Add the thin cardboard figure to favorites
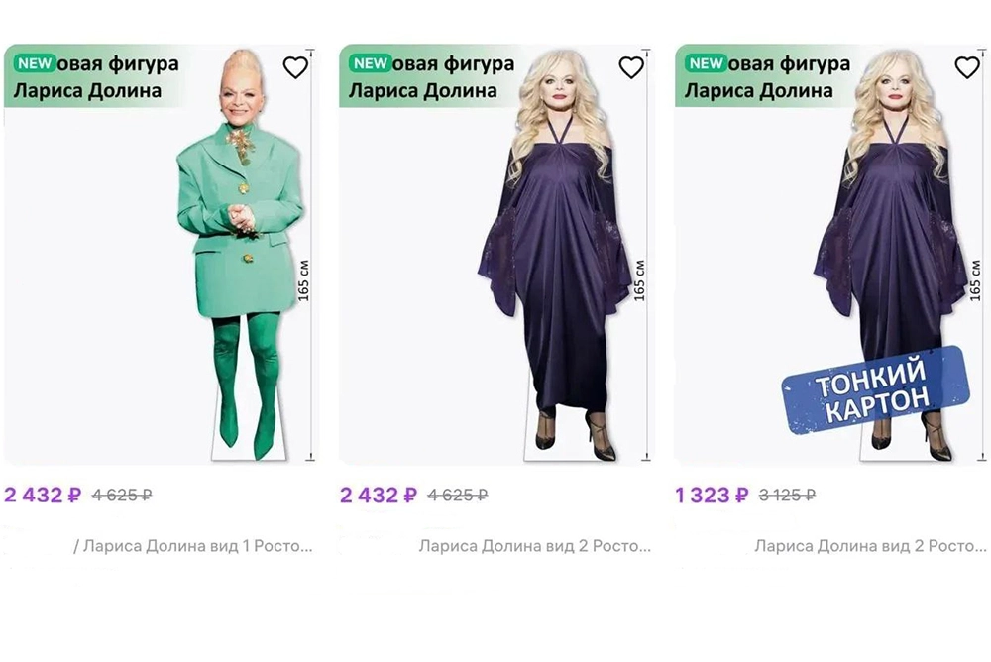 pyautogui.click(x=967, y=67)
